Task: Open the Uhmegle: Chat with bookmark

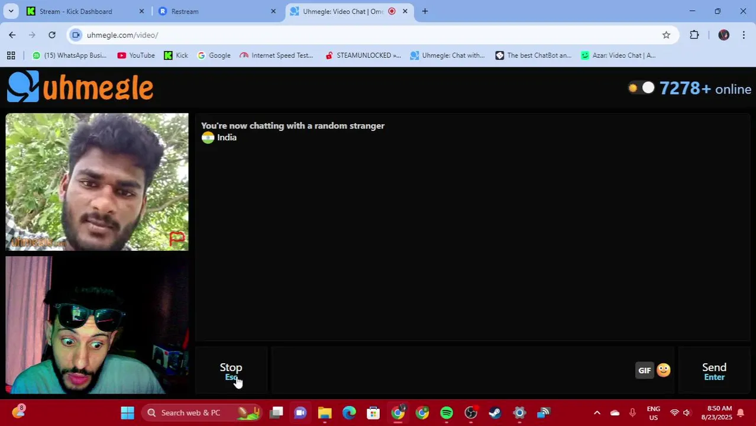Action: (x=447, y=55)
